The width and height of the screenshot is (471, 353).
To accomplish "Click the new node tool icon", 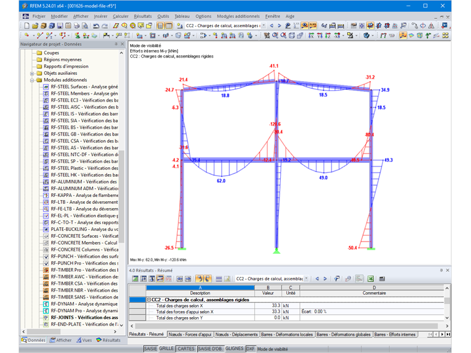I will (27, 35).
